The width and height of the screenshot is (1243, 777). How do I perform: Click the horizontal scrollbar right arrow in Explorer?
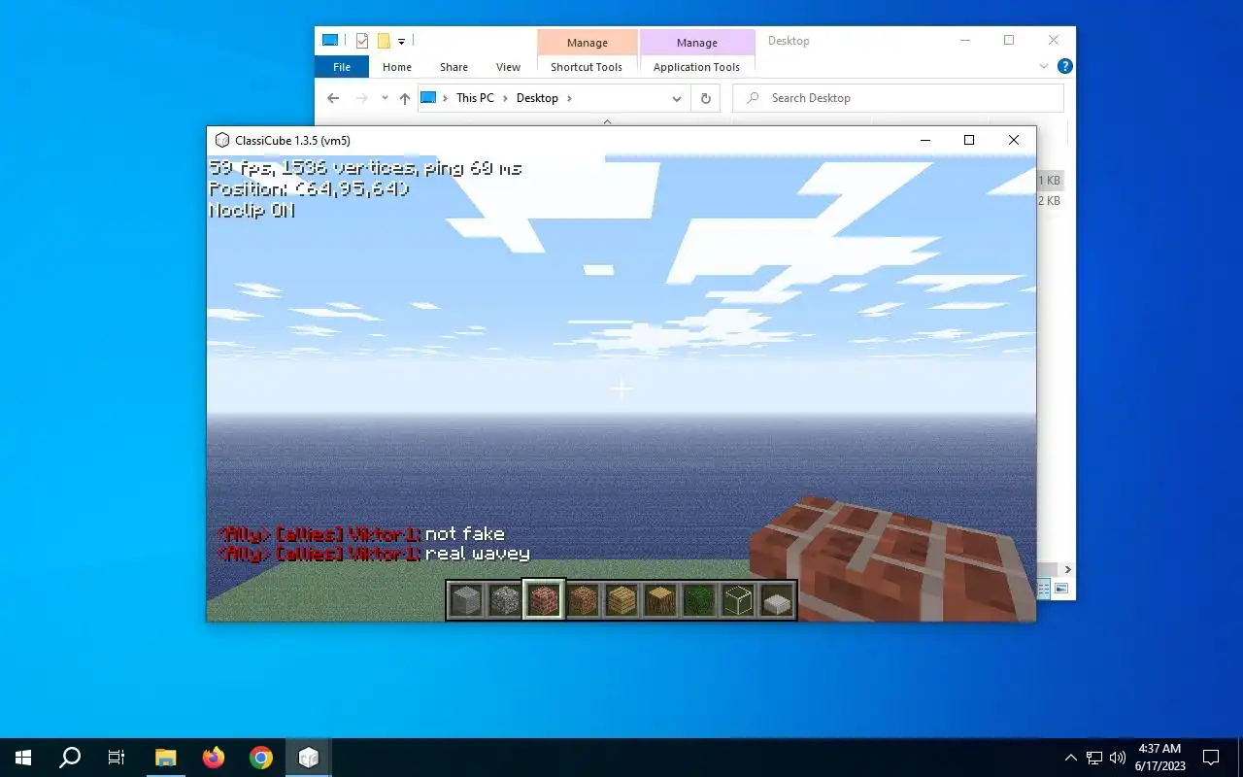(1067, 569)
